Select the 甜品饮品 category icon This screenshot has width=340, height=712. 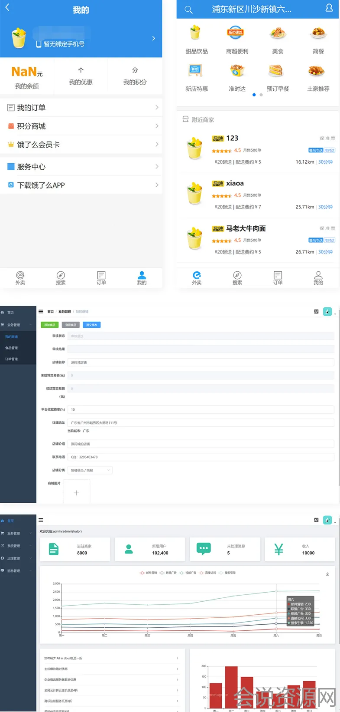click(x=196, y=33)
